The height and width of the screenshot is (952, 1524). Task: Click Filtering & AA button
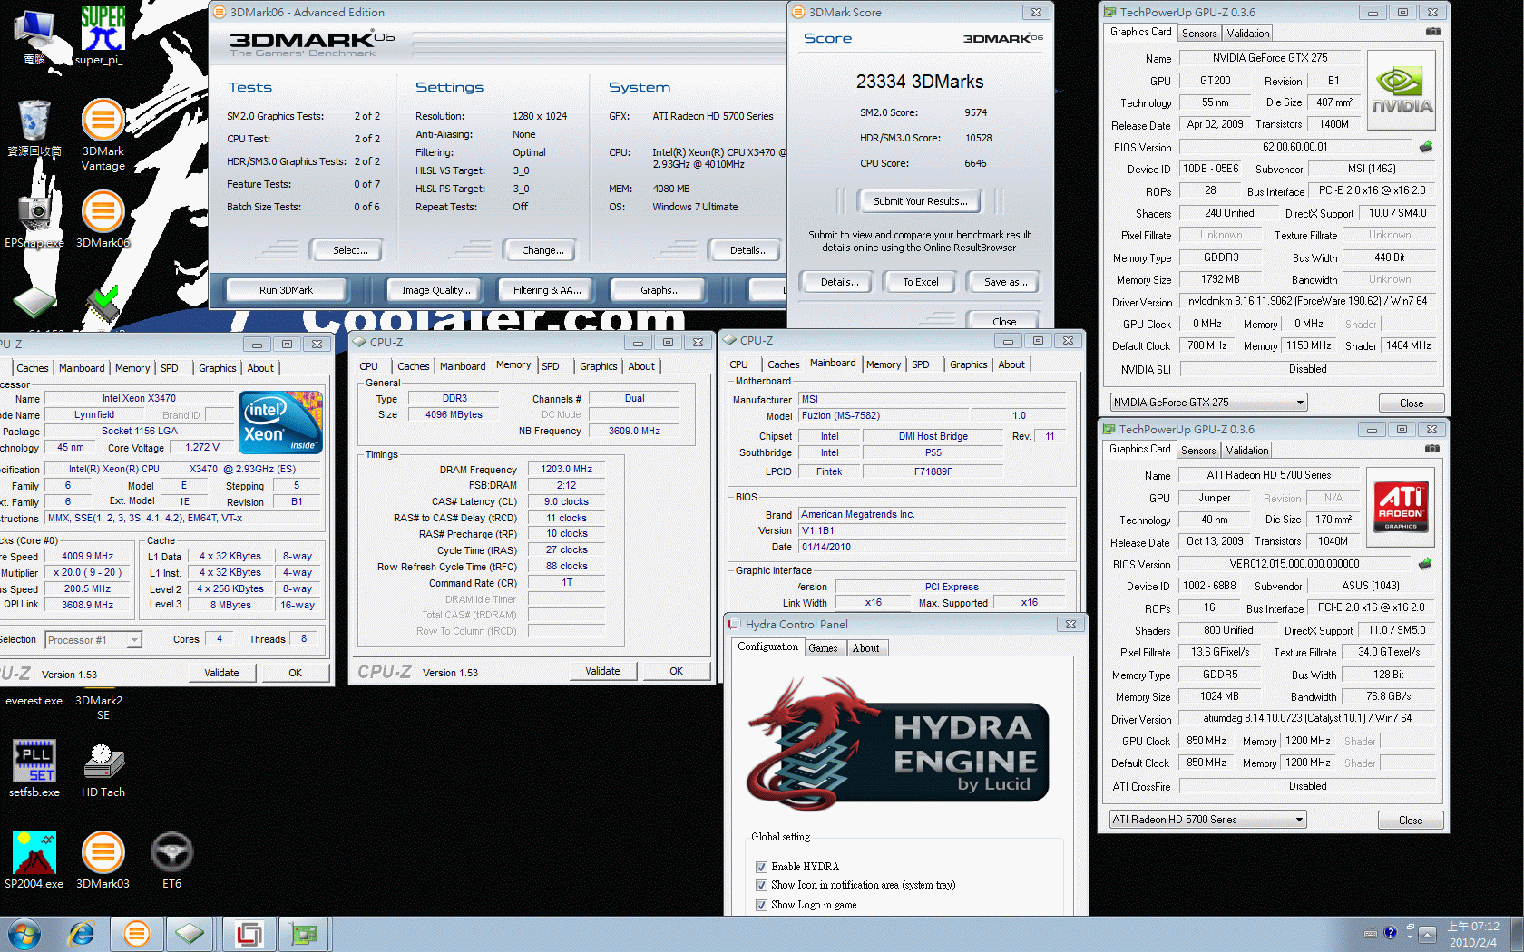pyautogui.click(x=547, y=290)
